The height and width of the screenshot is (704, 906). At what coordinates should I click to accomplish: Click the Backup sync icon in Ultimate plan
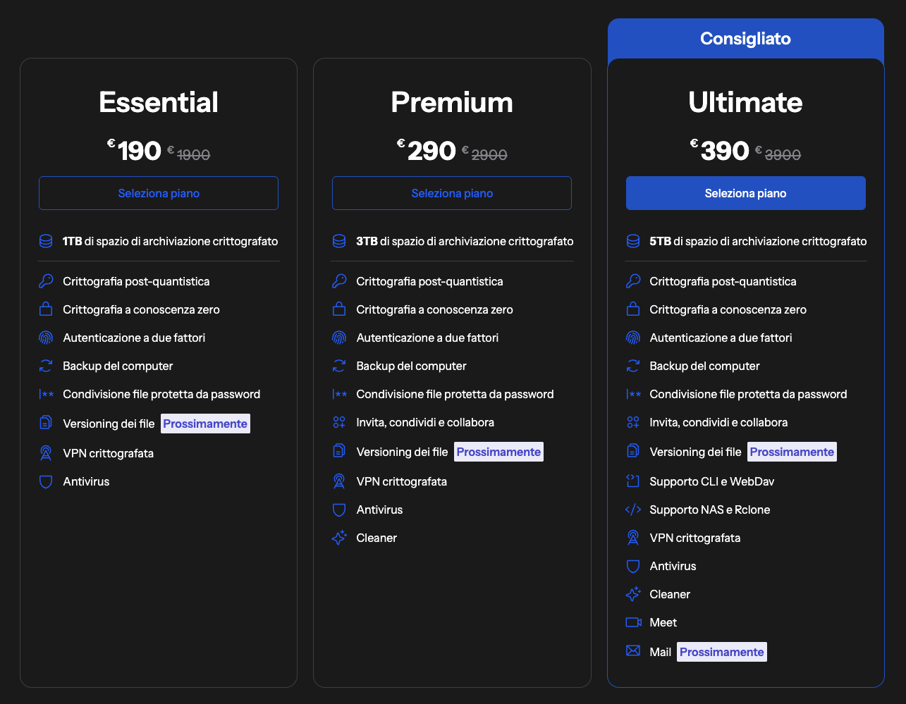click(633, 366)
